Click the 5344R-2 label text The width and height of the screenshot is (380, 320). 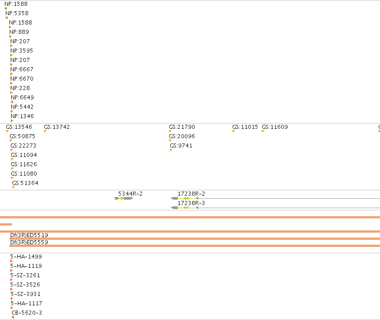coord(130,194)
